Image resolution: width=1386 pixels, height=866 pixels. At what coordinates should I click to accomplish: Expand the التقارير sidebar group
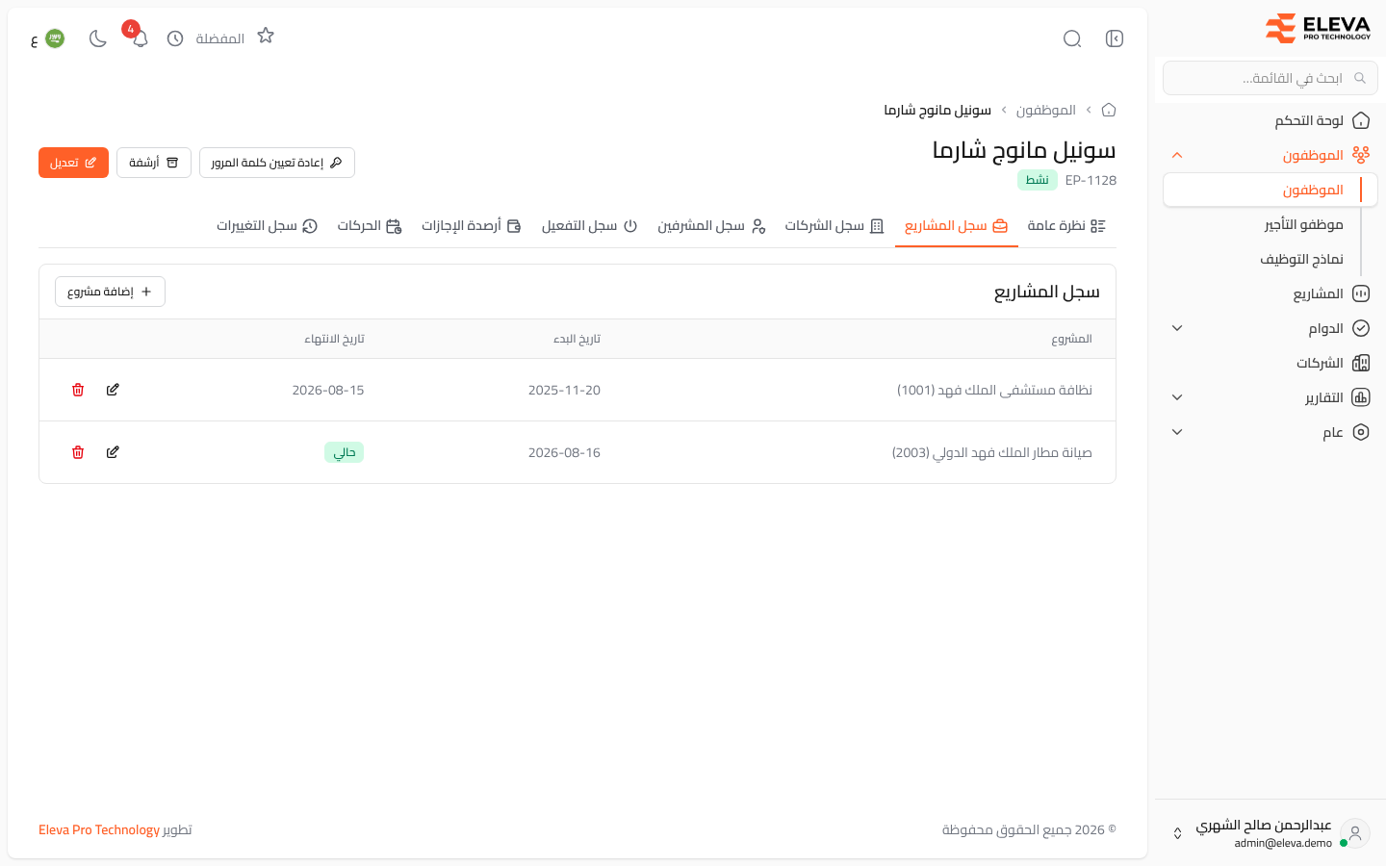(x=1176, y=397)
